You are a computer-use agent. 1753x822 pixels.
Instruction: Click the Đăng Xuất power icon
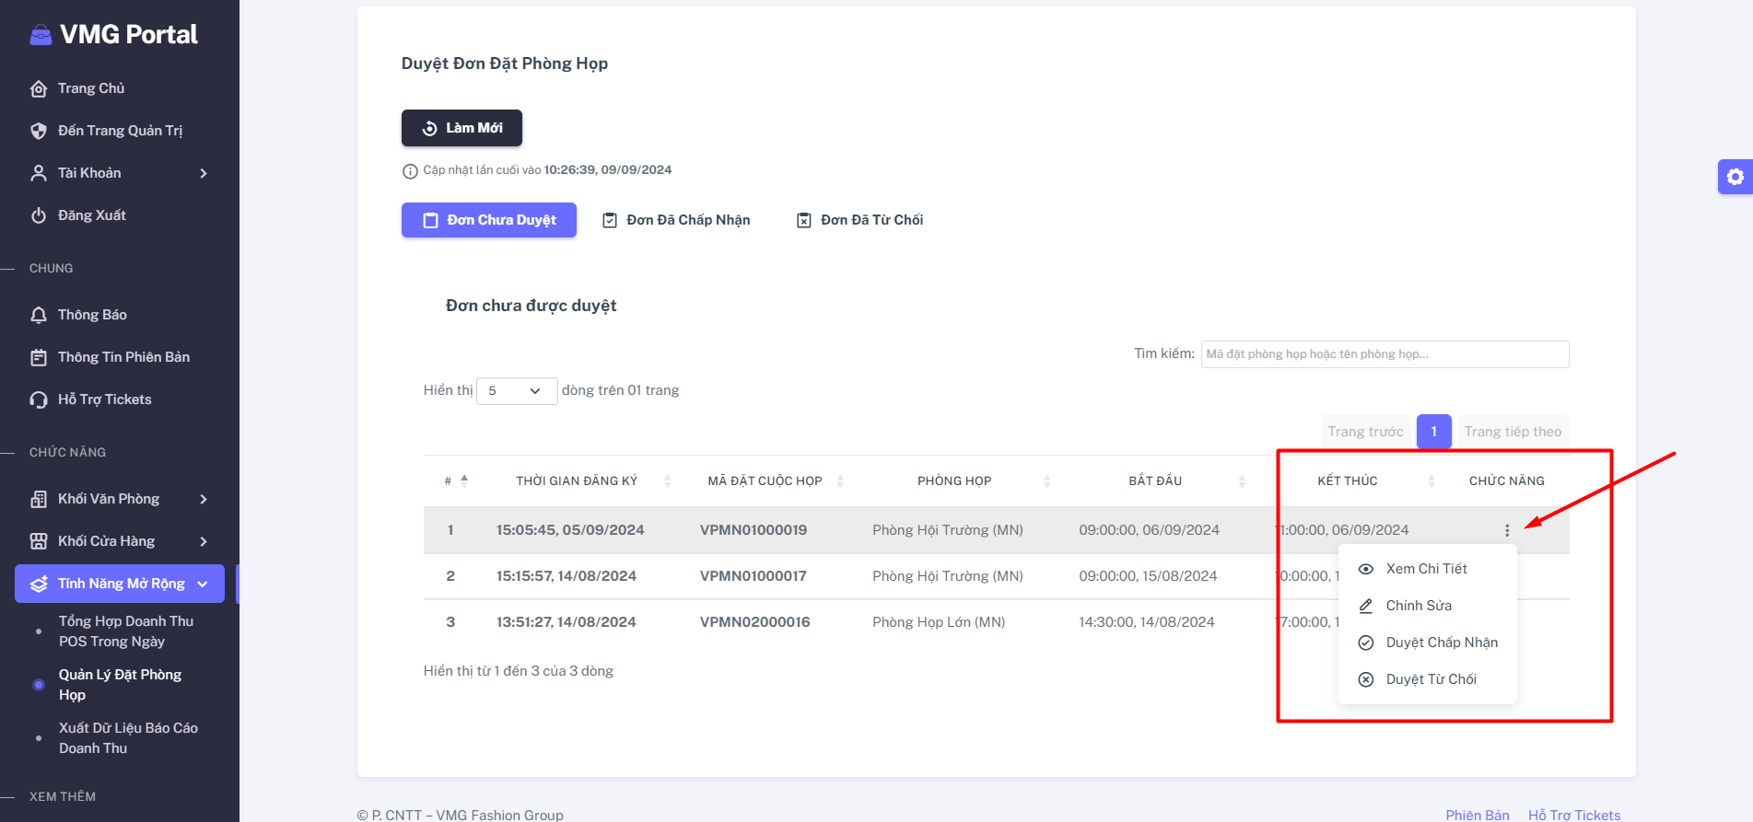pos(39,215)
